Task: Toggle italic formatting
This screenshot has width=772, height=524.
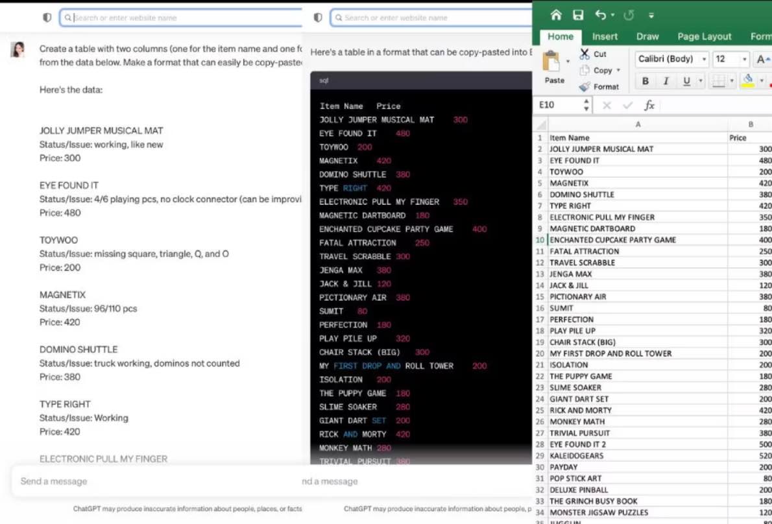Action: (666, 81)
